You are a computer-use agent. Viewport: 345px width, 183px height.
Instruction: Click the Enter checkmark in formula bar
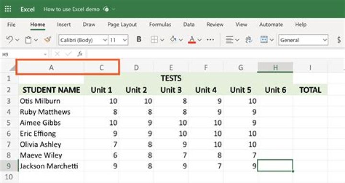69,54
